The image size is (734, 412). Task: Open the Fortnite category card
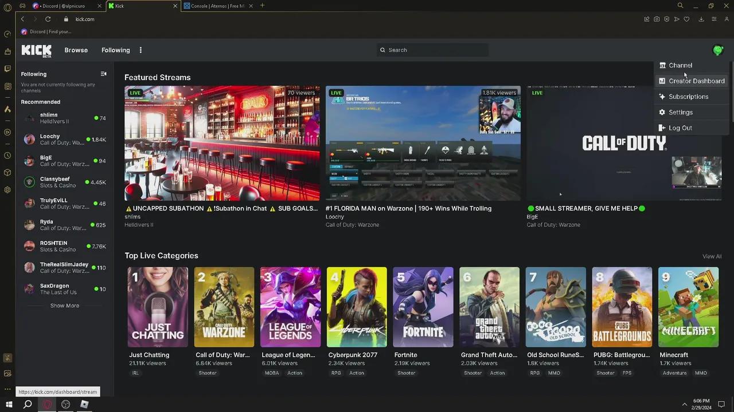point(423,307)
